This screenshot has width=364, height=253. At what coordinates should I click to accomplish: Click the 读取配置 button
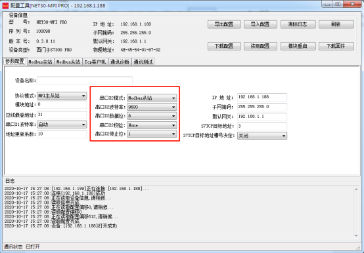click(260, 46)
